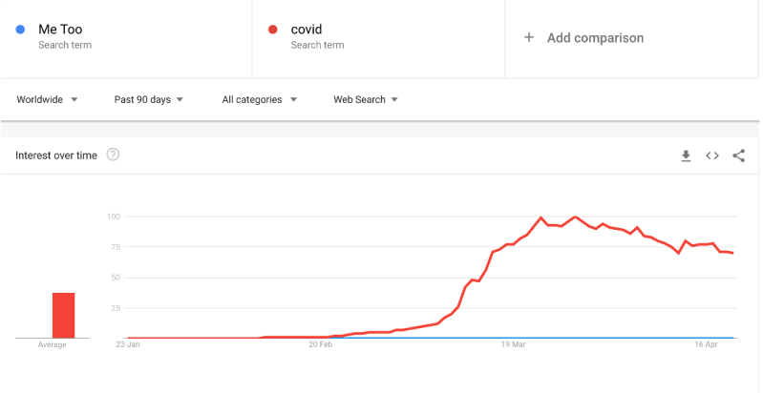Click the plus icon to add comparison

coord(529,38)
